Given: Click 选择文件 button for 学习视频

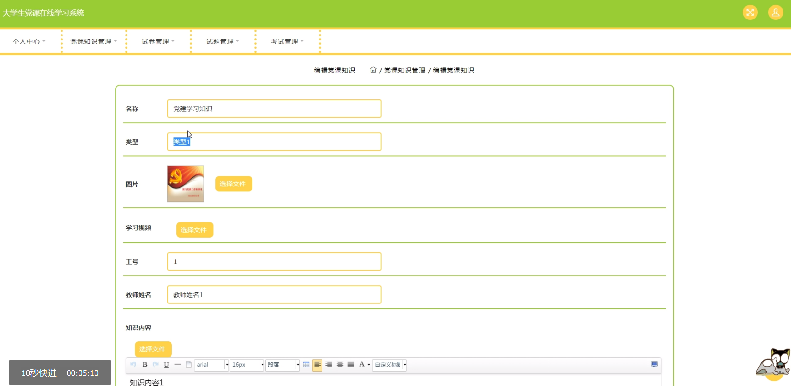Looking at the screenshot, I should (194, 230).
